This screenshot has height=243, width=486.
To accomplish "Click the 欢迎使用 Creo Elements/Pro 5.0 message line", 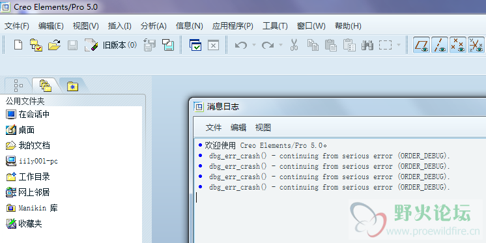I will click(266, 145).
